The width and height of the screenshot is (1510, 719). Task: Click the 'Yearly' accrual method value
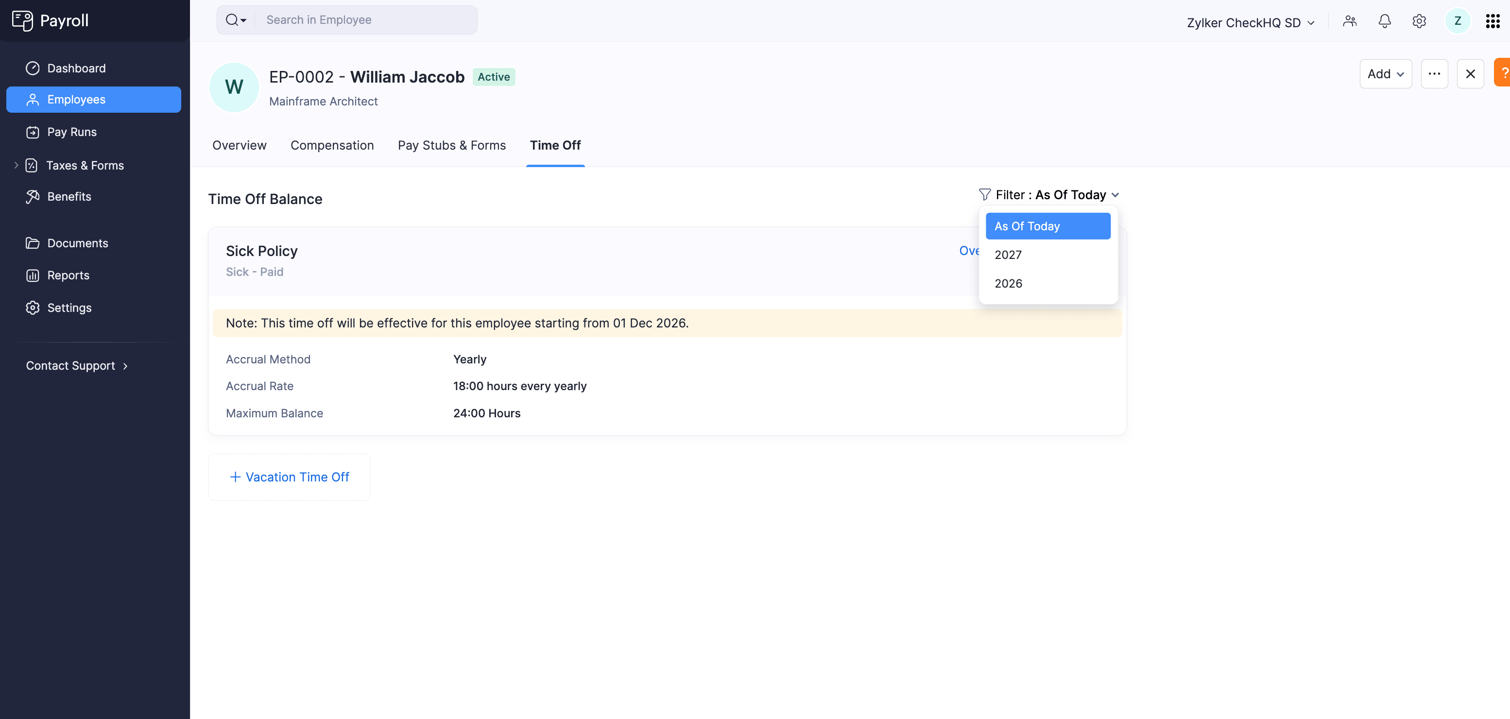469,359
